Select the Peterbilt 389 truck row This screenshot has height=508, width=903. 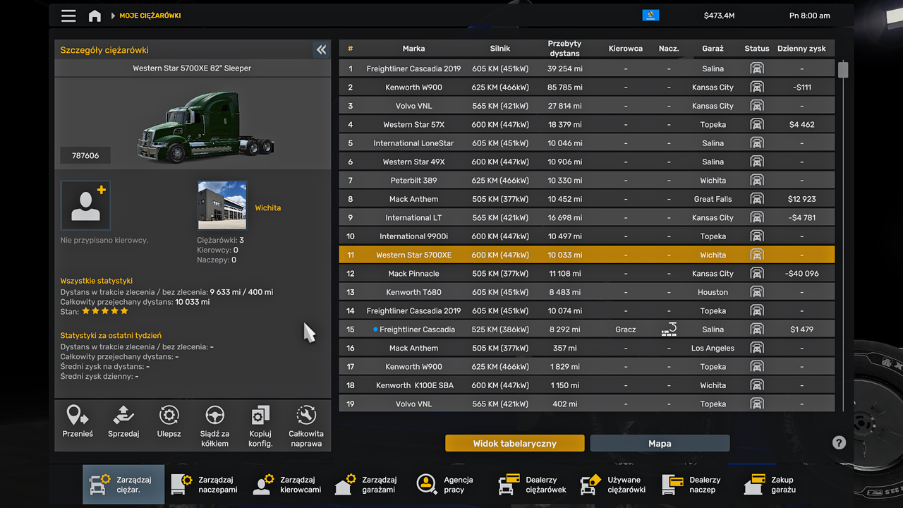coord(587,181)
